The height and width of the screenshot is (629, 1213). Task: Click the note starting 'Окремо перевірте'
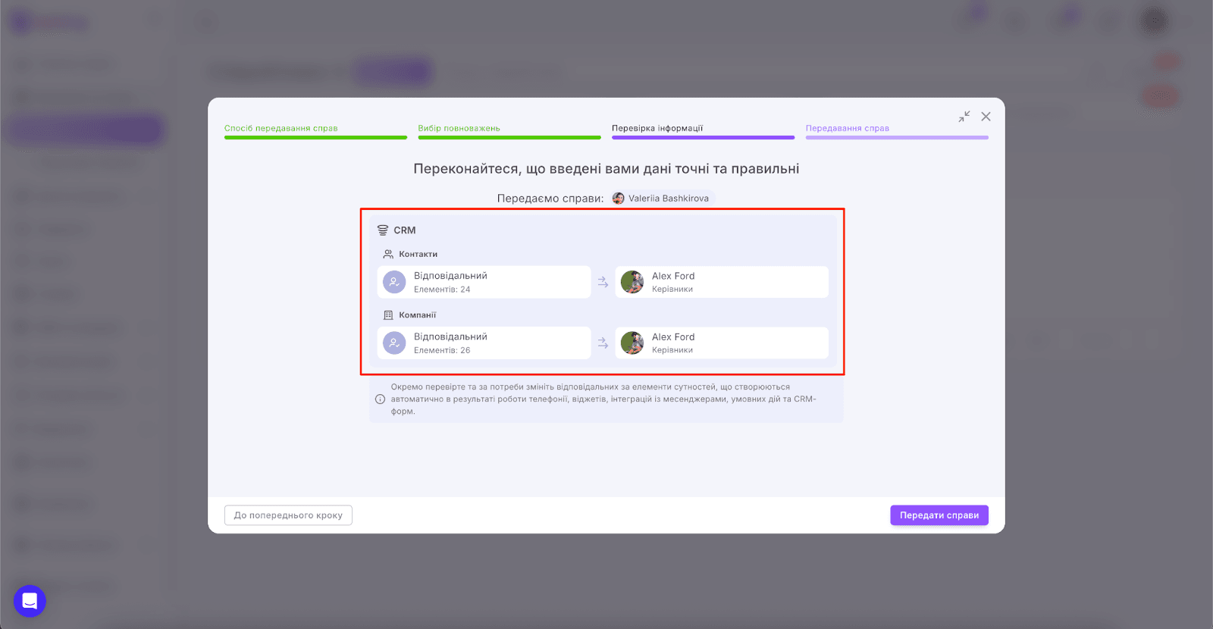[x=603, y=399]
